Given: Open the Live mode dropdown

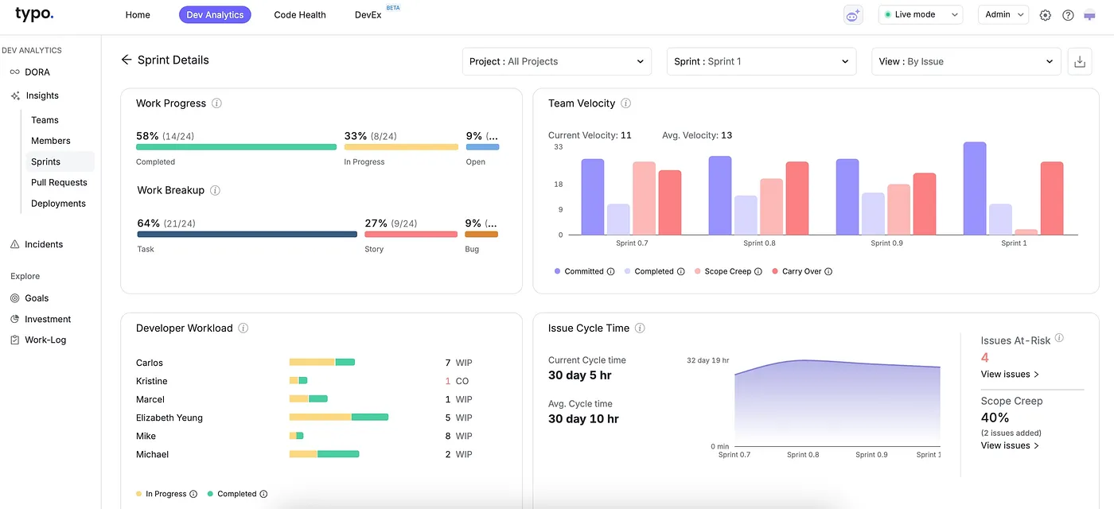Looking at the screenshot, I should [x=920, y=15].
